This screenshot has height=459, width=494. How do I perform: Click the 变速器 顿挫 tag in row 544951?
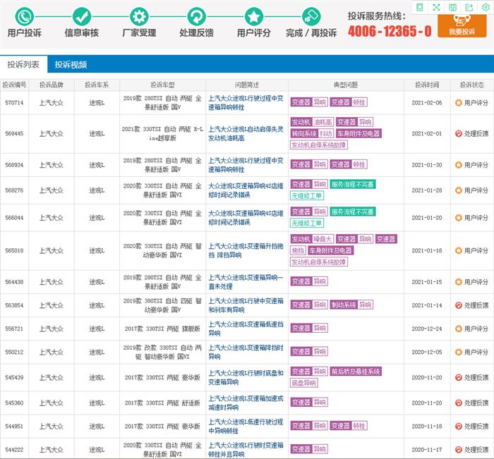(x=349, y=426)
